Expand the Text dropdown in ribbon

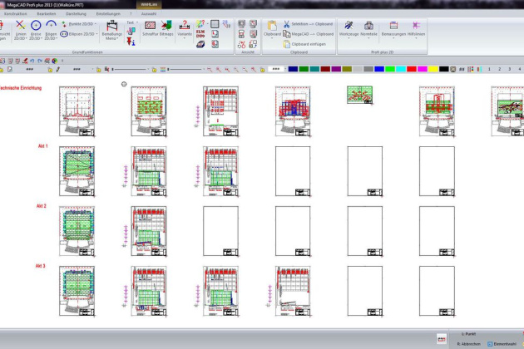131,23
